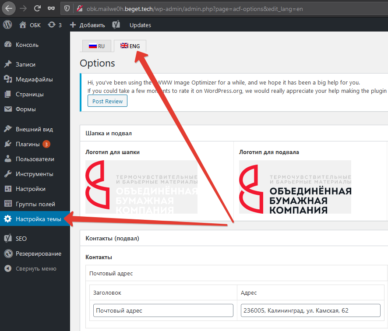The width and height of the screenshot is (388, 331).
Task: Open Updates link in the admin bar
Action: (x=140, y=25)
